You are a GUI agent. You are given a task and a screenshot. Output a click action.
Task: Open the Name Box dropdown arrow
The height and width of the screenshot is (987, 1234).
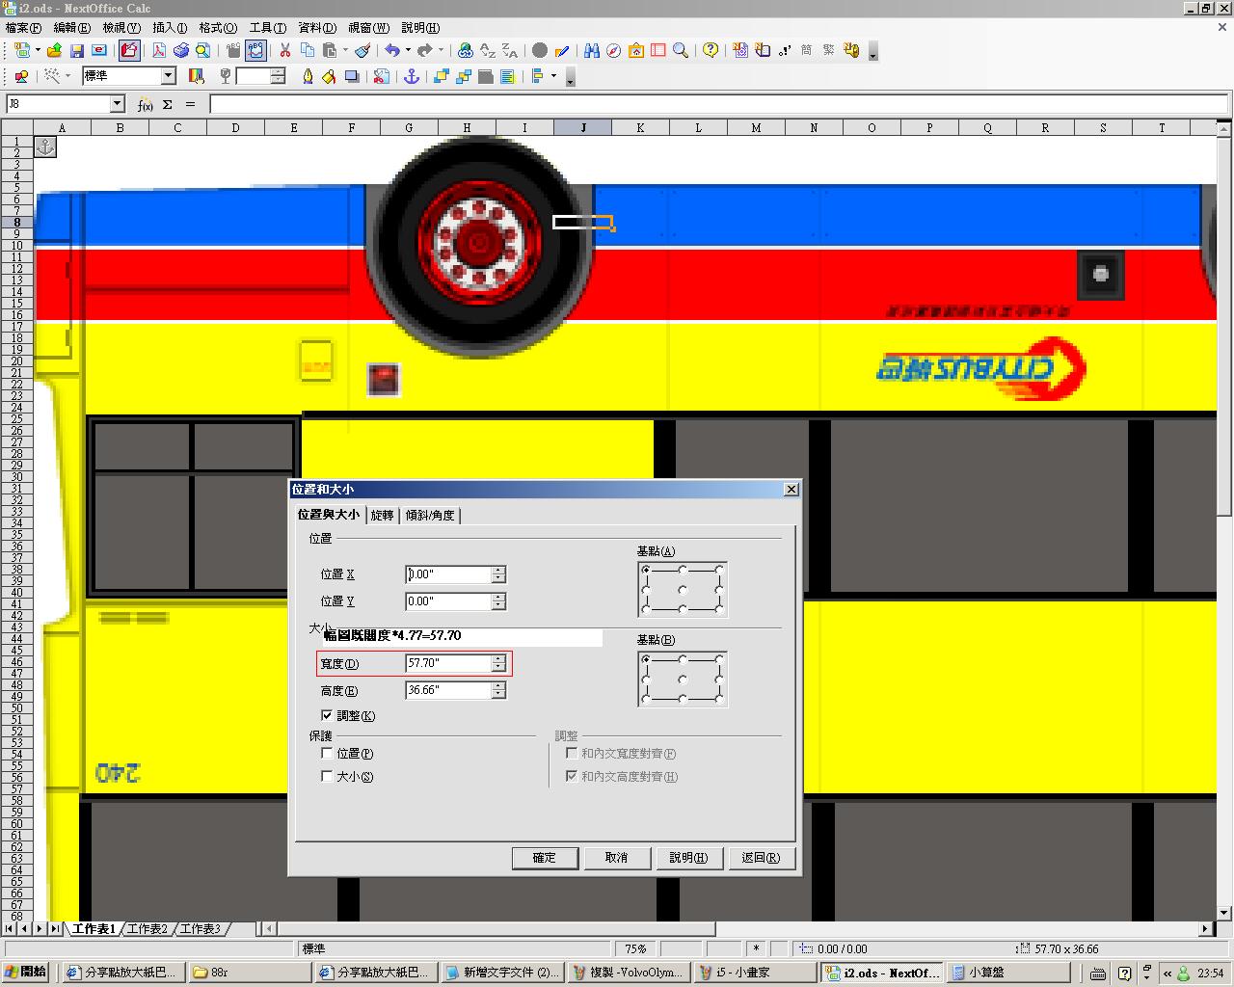click(x=118, y=104)
